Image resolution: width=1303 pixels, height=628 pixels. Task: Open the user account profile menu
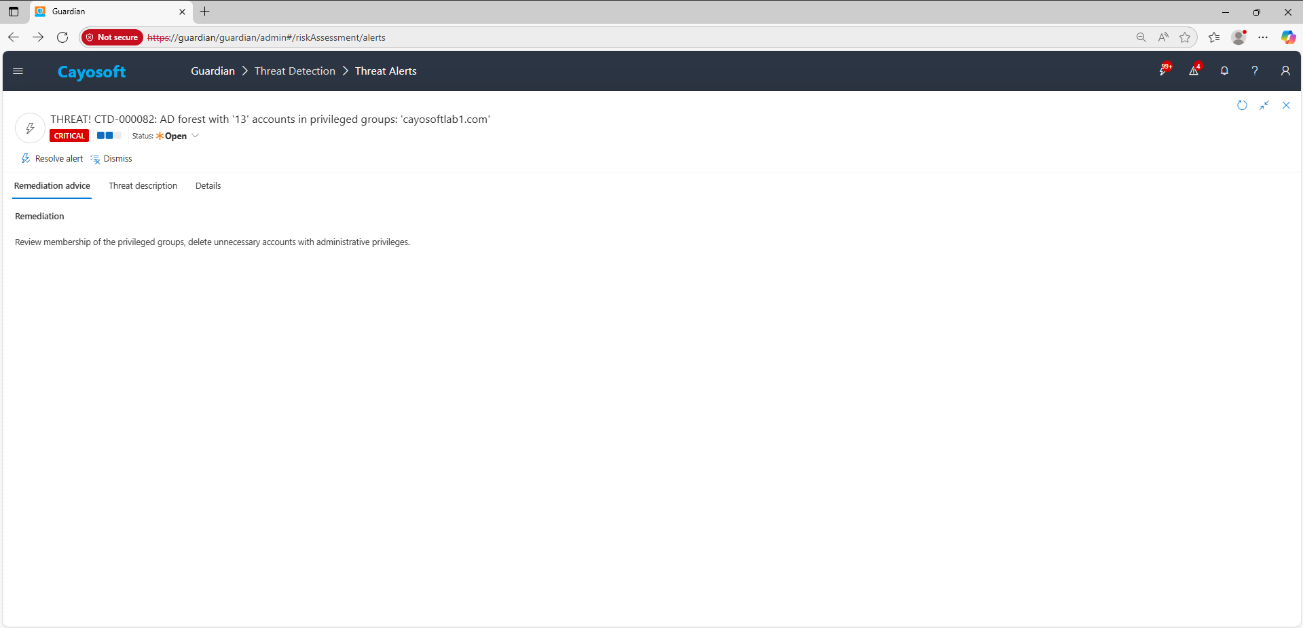coord(1285,71)
